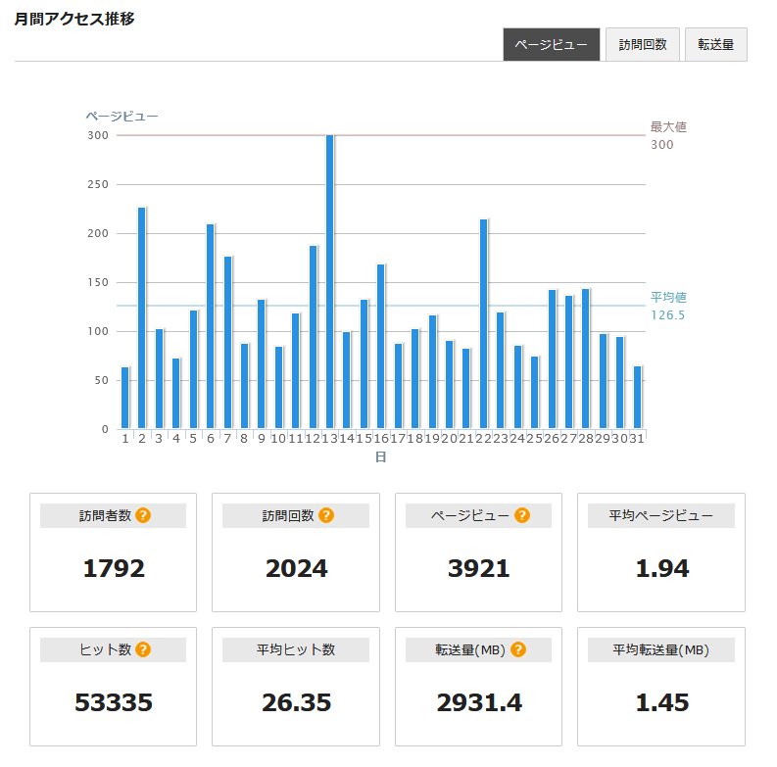Screen dimensions: 777x767
Task: Click the 最大値 label beside the chart
Action: pyautogui.click(x=668, y=126)
